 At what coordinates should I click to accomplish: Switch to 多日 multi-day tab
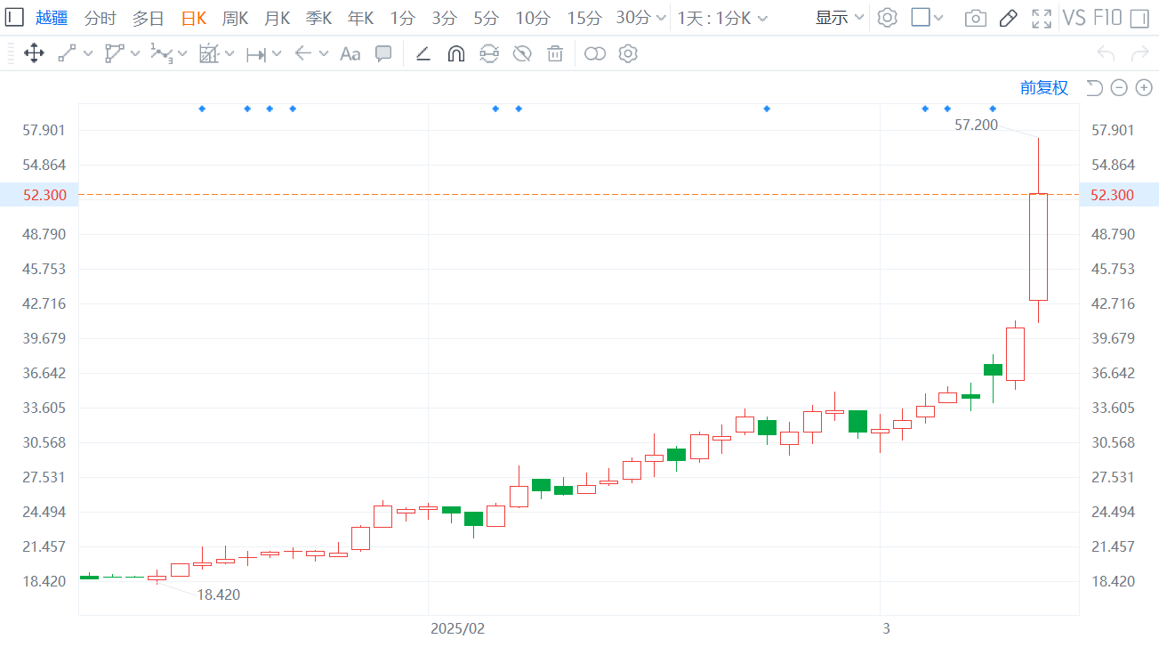(x=148, y=18)
